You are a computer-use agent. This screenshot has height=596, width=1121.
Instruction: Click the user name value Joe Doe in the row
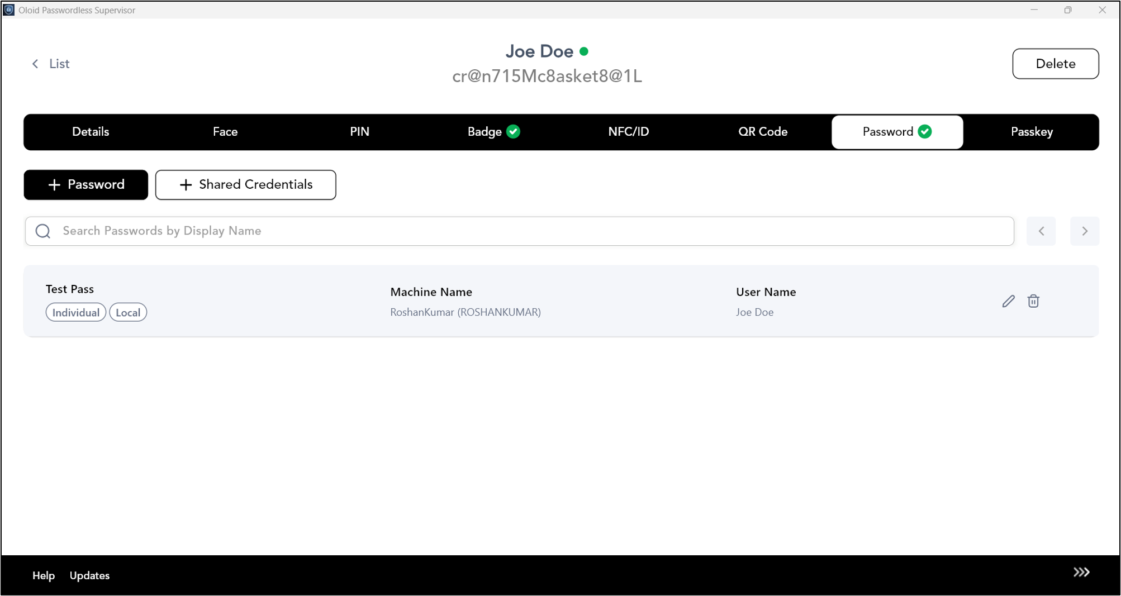[x=754, y=312]
